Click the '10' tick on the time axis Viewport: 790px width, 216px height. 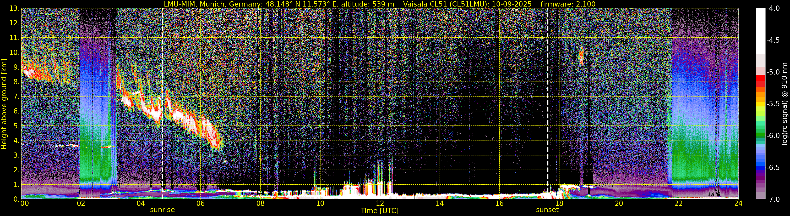coord(320,203)
